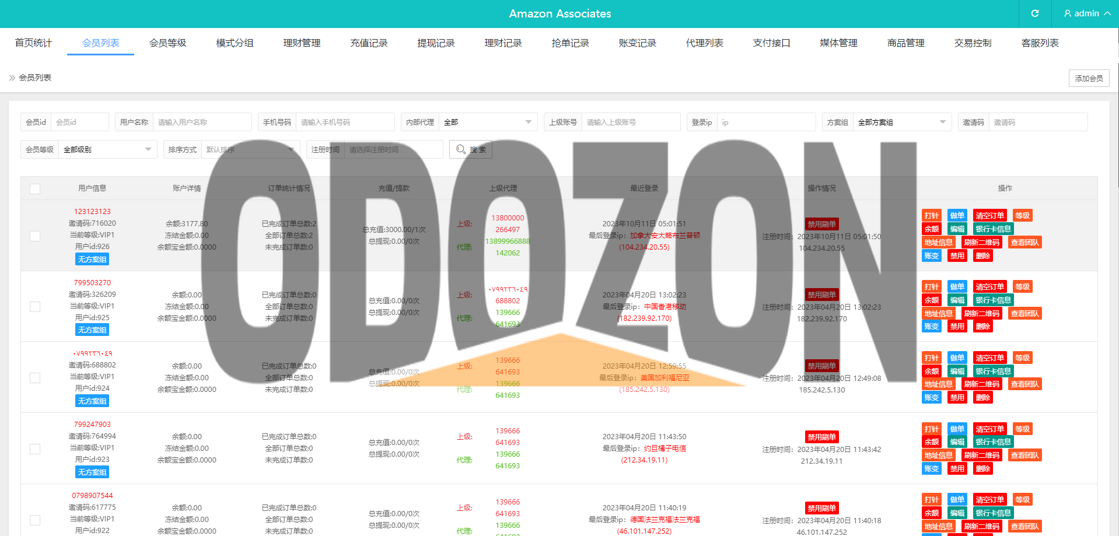Click the 用户名称 input field
Viewport: 1119px width, 536px height.
click(x=202, y=122)
